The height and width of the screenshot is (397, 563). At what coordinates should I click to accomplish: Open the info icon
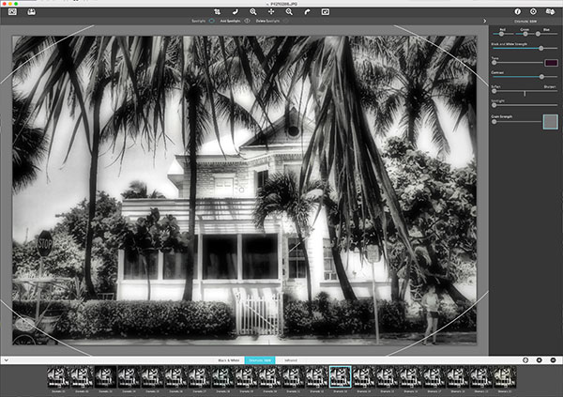(517, 12)
